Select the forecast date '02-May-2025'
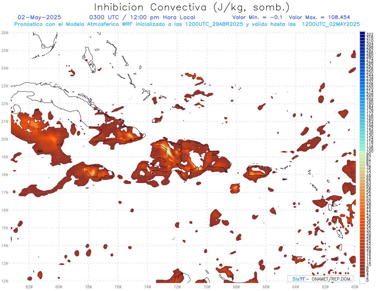 [40, 17]
